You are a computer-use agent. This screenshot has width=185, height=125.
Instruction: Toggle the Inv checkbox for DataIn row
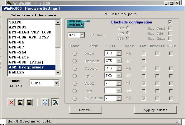(x=144, y=61)
